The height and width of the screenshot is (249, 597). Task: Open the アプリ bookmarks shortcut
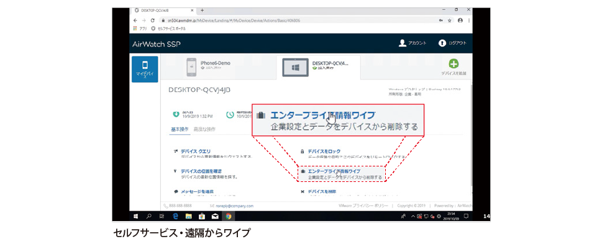pos(140,29)
